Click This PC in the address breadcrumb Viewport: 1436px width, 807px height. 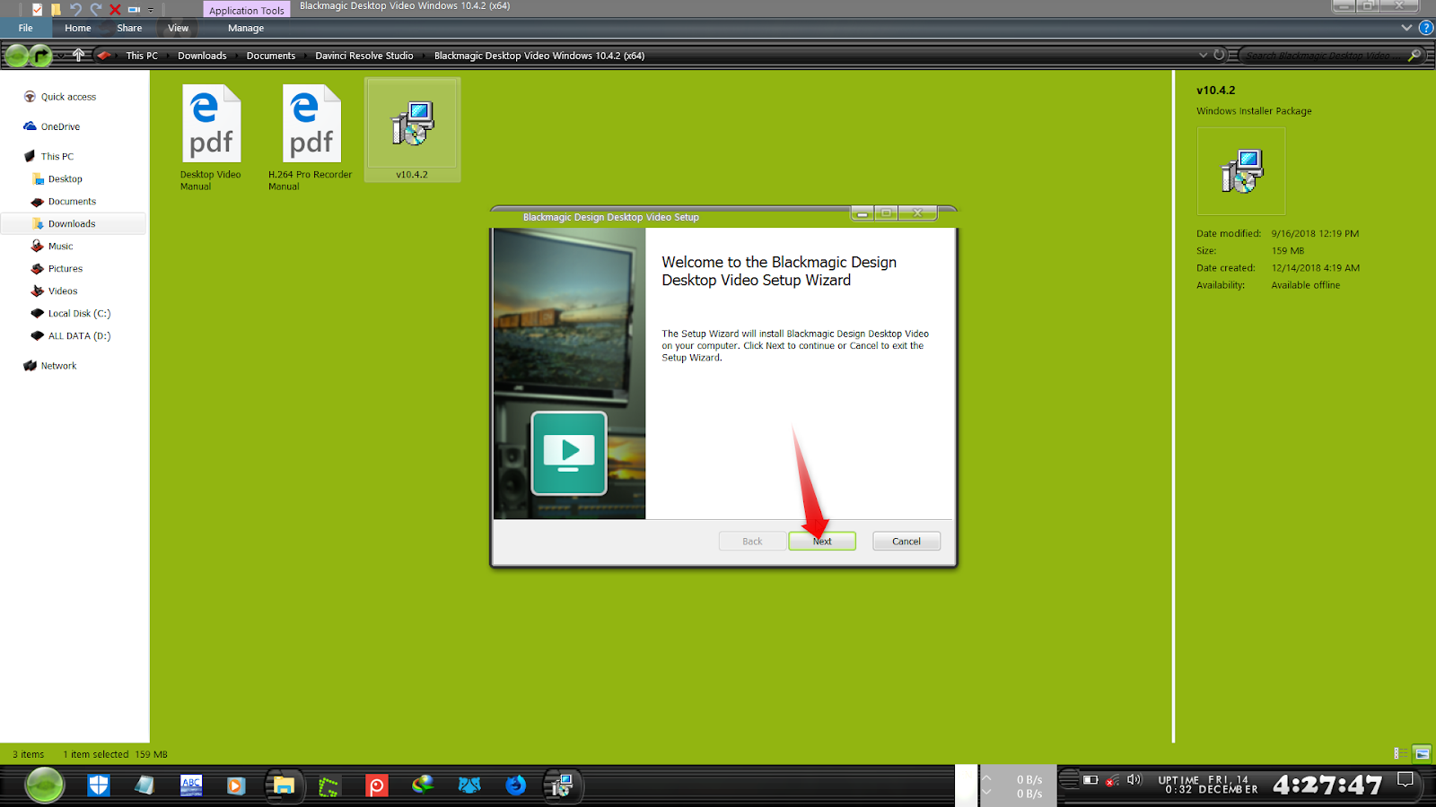[142, 56]
